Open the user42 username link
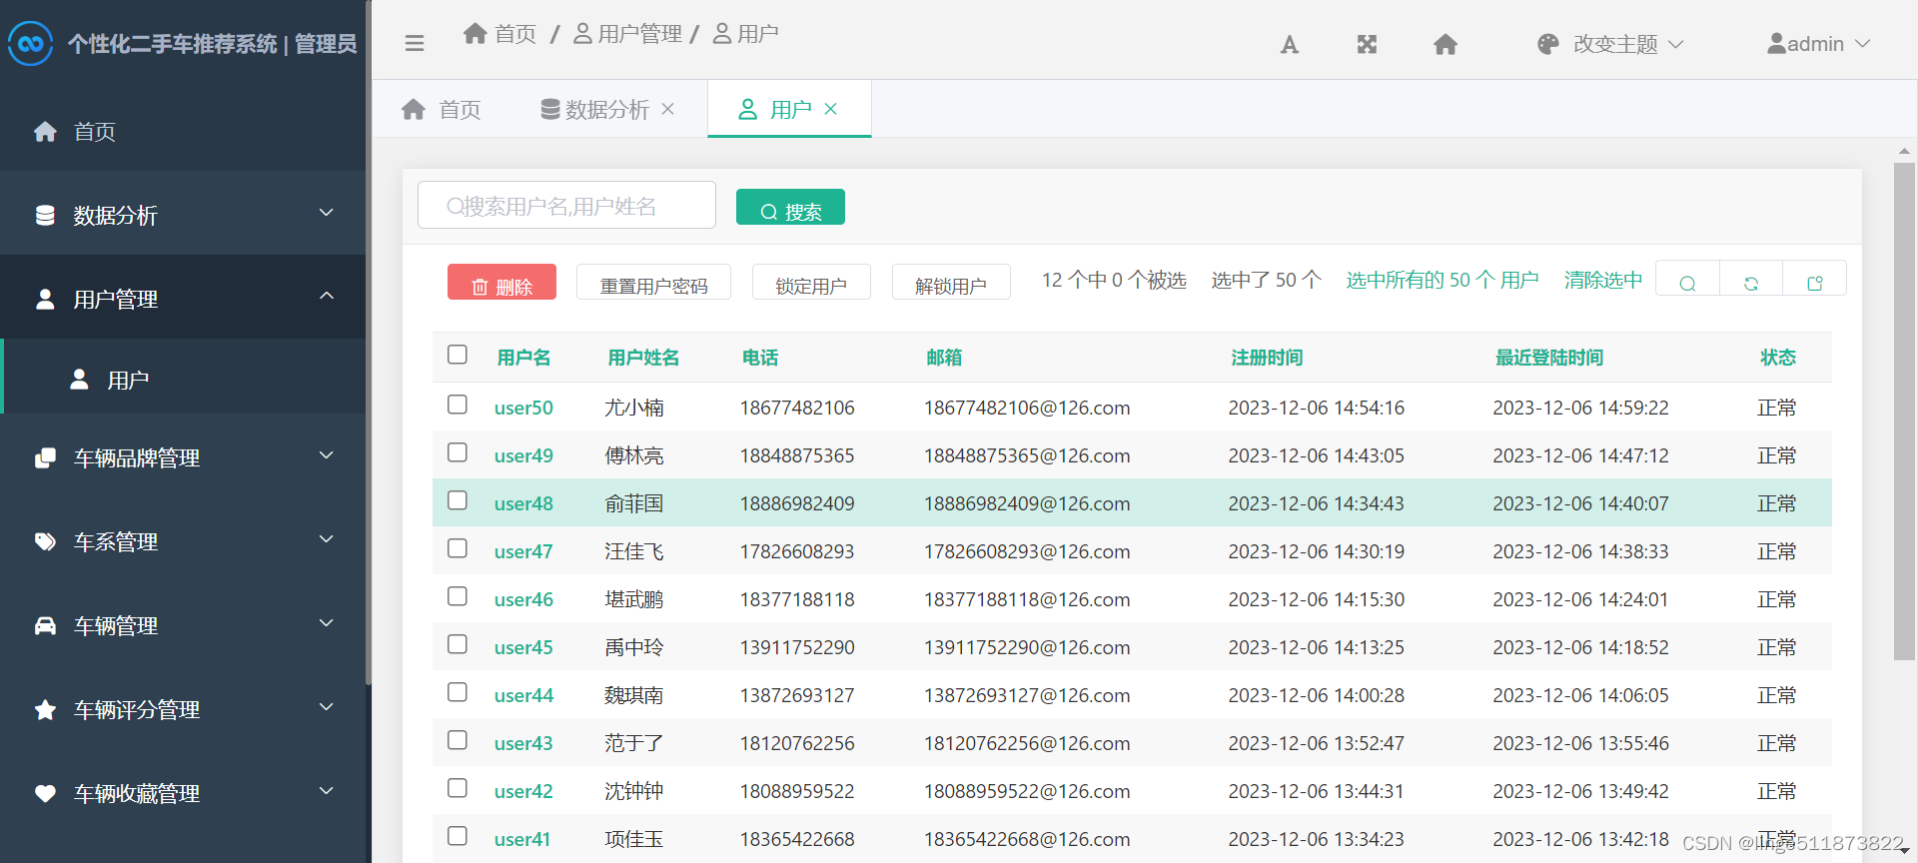The height and width of the screenshot is (863, 1918). pyautogui.click(x=523, y=791)
